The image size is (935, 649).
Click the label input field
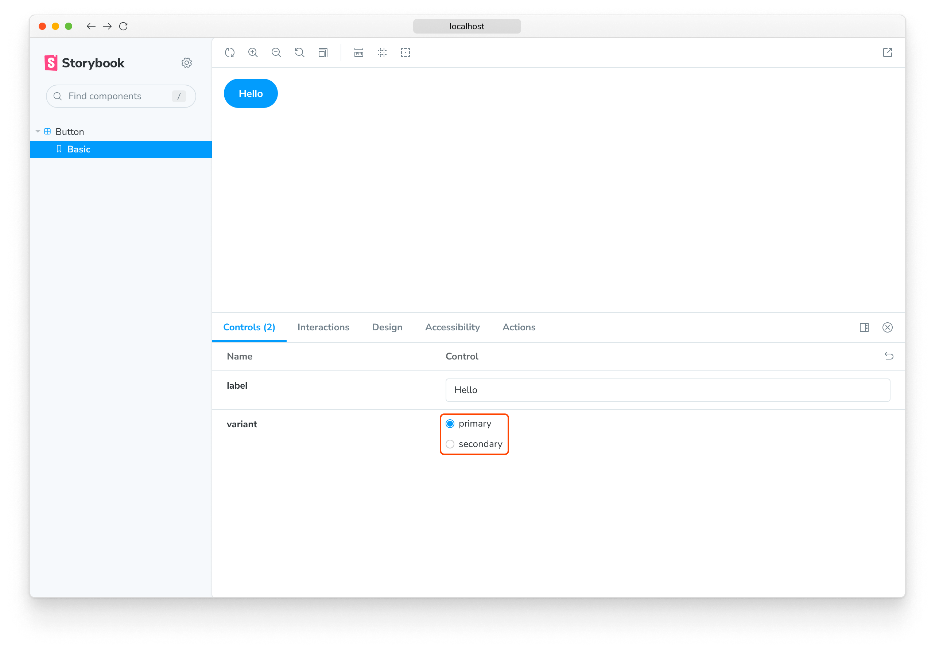click(x=667, y=389)
